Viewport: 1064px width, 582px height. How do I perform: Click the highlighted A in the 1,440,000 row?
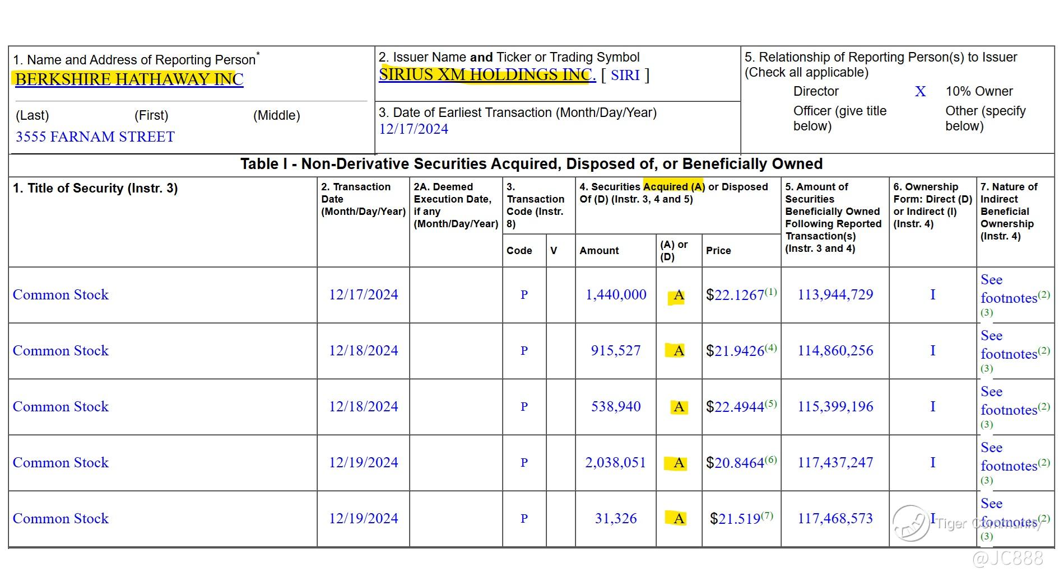[x=679, y=295]
